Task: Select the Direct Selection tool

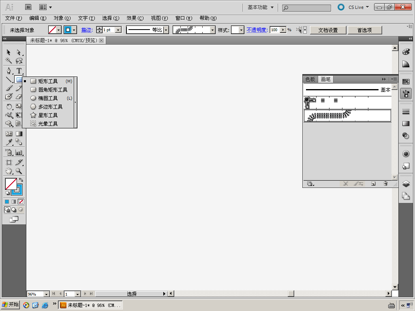Action: [19, 52]
